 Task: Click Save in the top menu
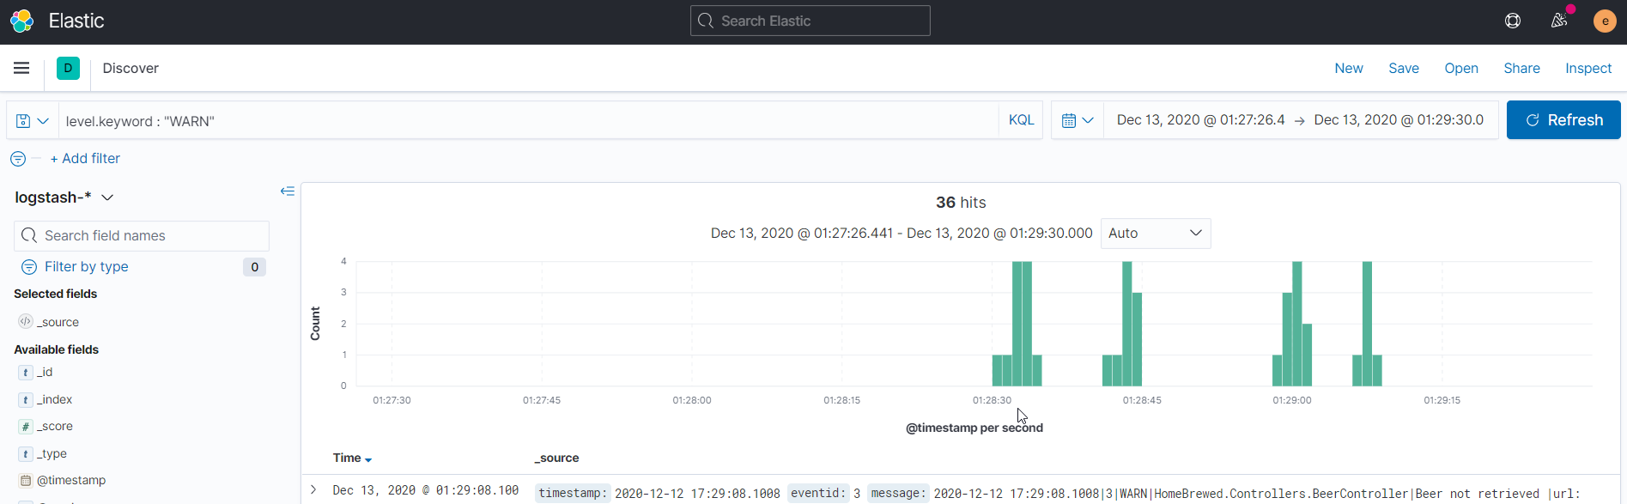click(1404, 68)
